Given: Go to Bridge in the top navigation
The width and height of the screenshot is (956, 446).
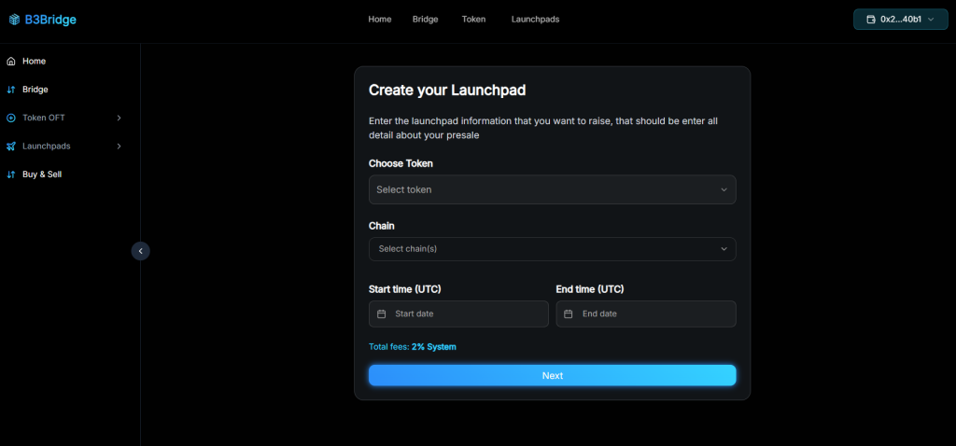Looking at the screenshot, I should click(x=425, y=20).
